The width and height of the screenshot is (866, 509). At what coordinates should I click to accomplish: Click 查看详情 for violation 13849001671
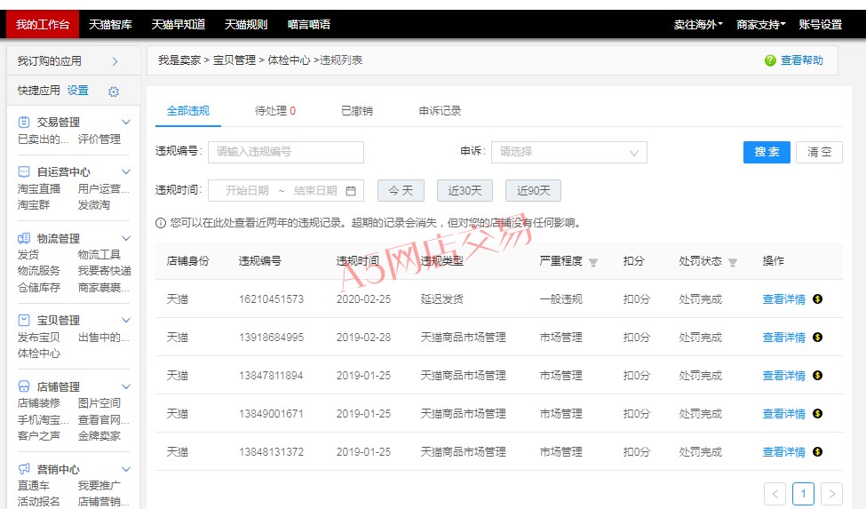click(783, 413)
